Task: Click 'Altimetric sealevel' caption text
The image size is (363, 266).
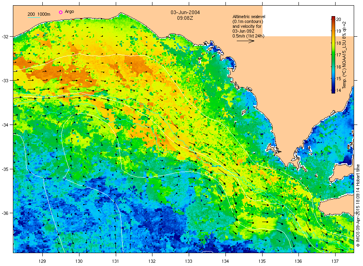Action: 249,17
